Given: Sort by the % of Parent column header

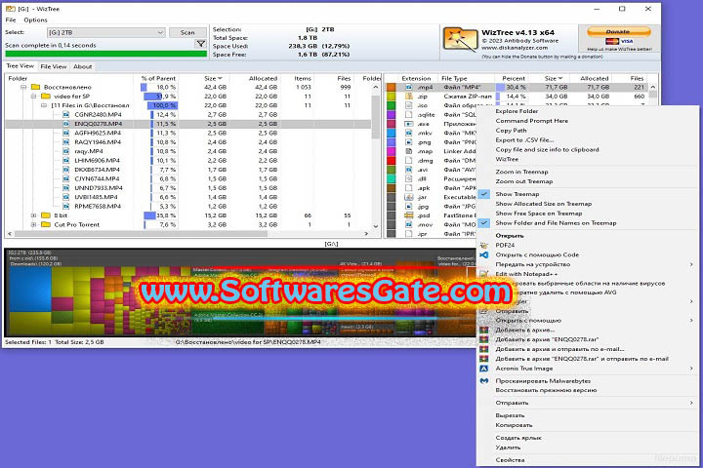Looking at the screenshot, I should coord(158,78).
